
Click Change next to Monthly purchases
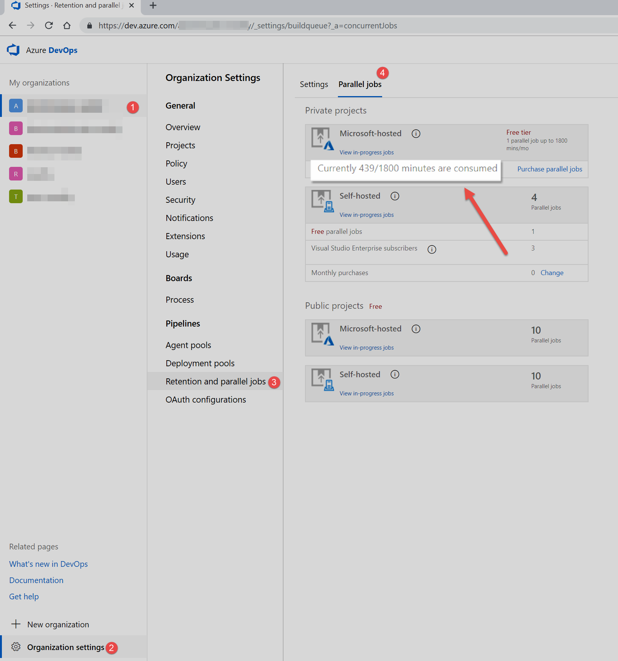[x=552, y=273]
